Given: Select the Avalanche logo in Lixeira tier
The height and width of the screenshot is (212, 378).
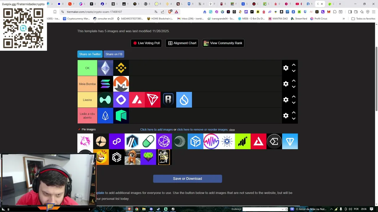Looking at the screenshot, I should tap(137, 100).
